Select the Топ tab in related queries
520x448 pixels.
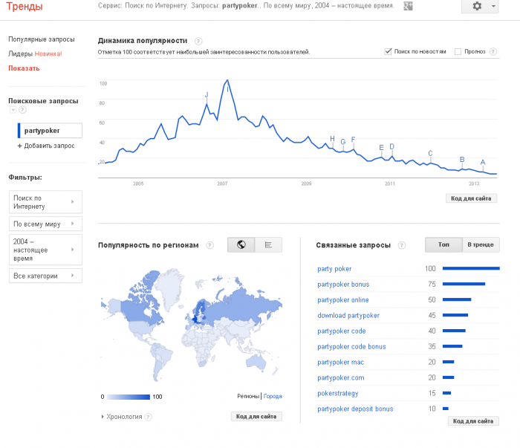443,244
